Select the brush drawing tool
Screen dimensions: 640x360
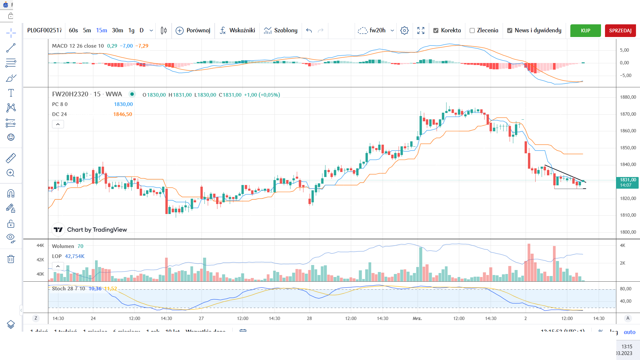(x=11, y=78)
